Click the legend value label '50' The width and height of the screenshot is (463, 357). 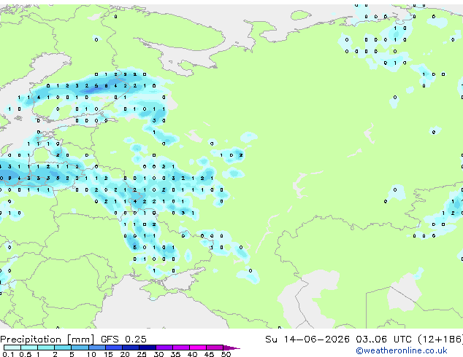226,354
